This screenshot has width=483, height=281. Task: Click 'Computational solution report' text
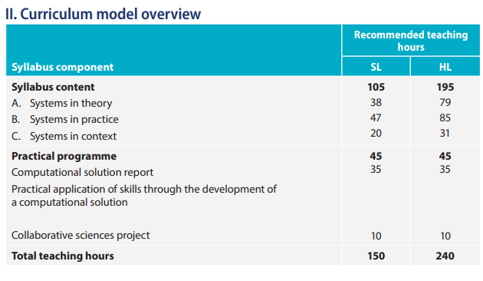[82, 172]
